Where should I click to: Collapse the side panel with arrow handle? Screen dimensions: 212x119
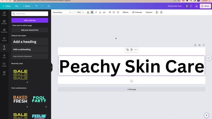coord(52,67)
